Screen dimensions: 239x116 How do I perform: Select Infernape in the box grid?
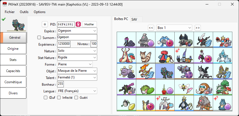pyautogui.click(x=146, y=71)
